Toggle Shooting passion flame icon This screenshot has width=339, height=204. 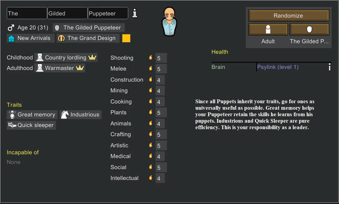[x=150, y=58]
